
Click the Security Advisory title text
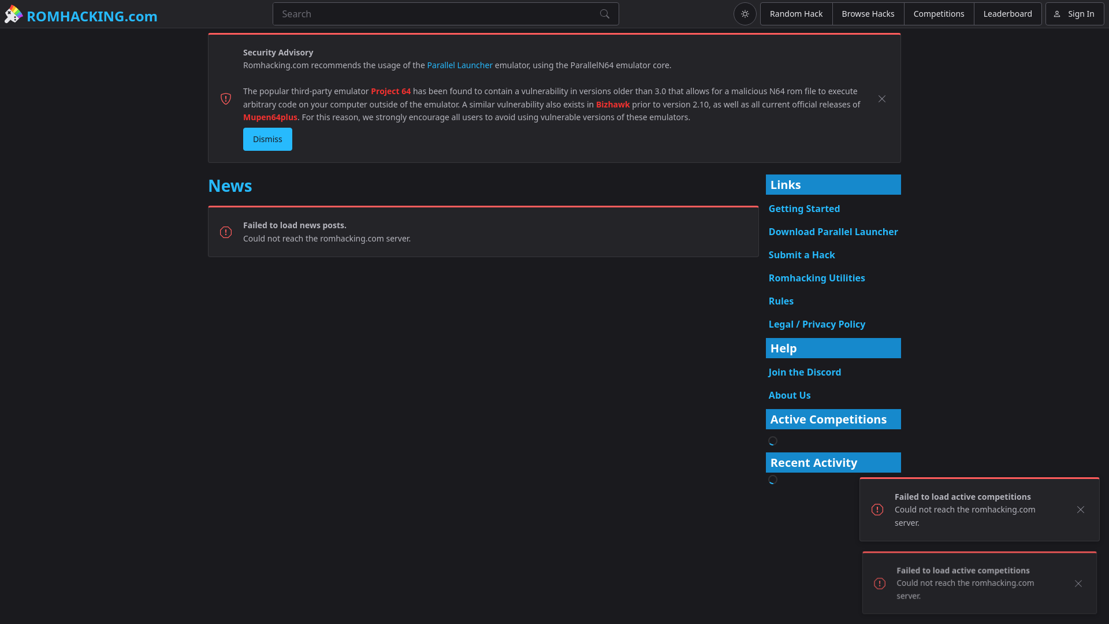tap(278, 53)
